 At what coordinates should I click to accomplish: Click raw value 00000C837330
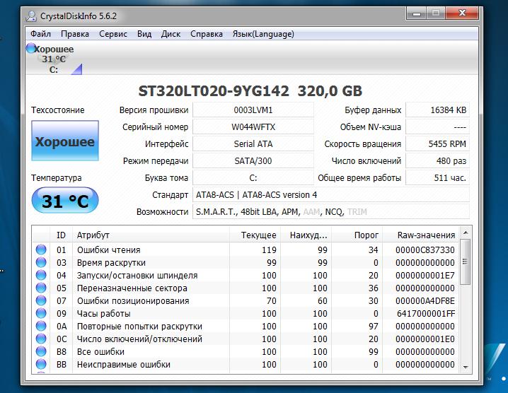pos(425,250)
